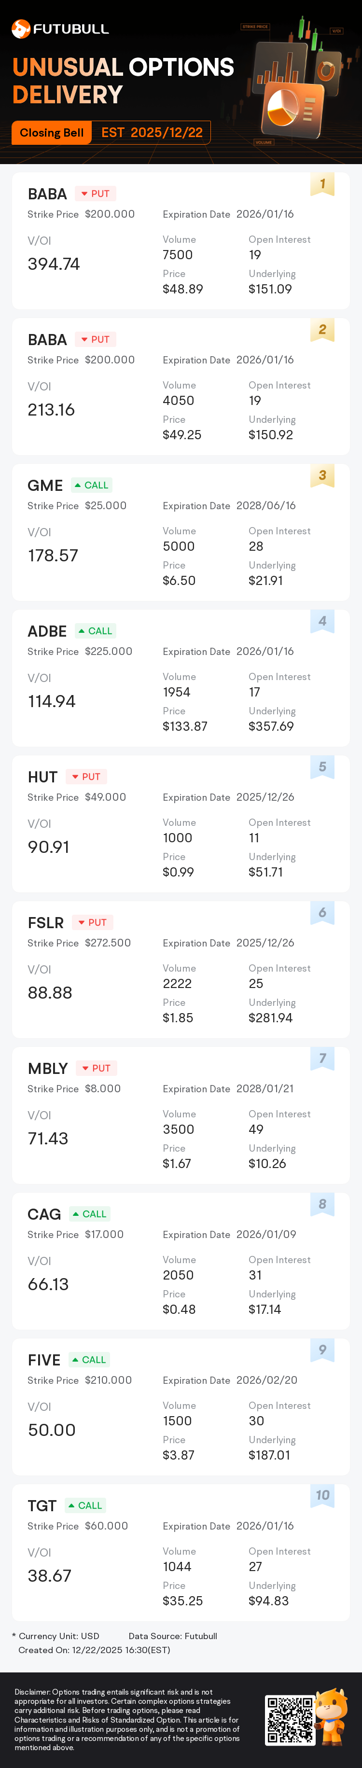Click the CALL tag next to FIVE

click(x=90, y=1360)
